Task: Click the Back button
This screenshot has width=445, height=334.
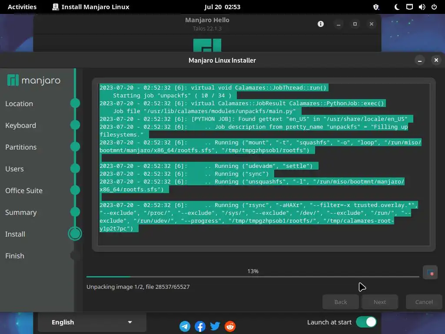Action: [x=341, y=302]
